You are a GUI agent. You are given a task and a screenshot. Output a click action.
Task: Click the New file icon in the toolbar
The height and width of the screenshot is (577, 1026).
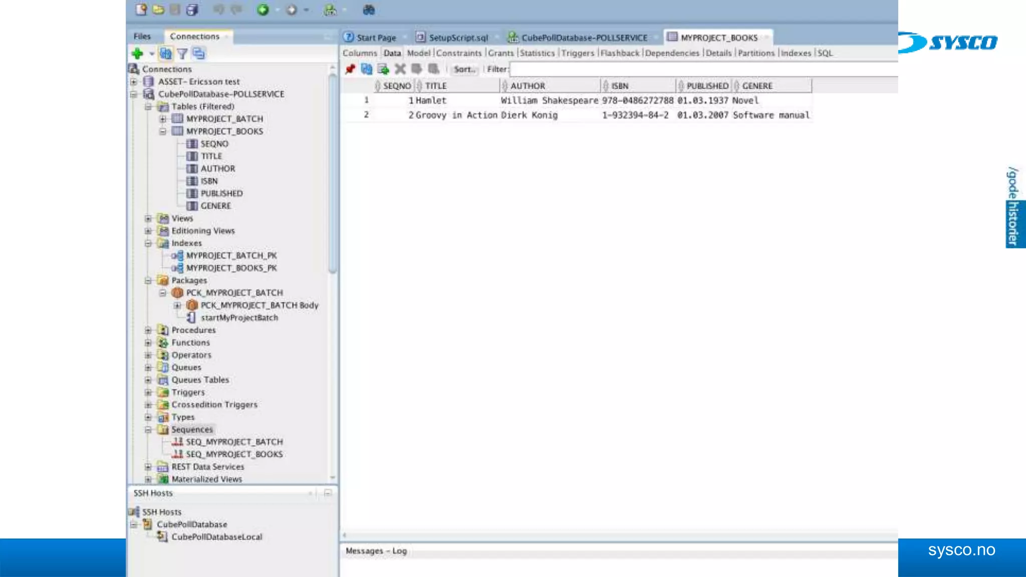click(141, 10)
